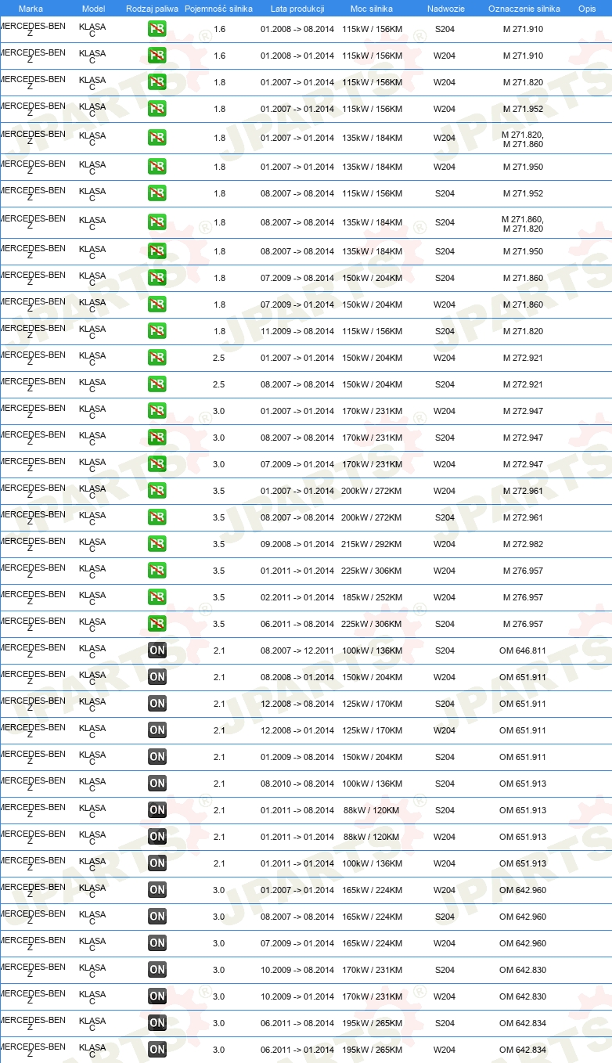Click the production dates 11.2009 -> 08.2014
612x1063 pixels.
(297, 331)
